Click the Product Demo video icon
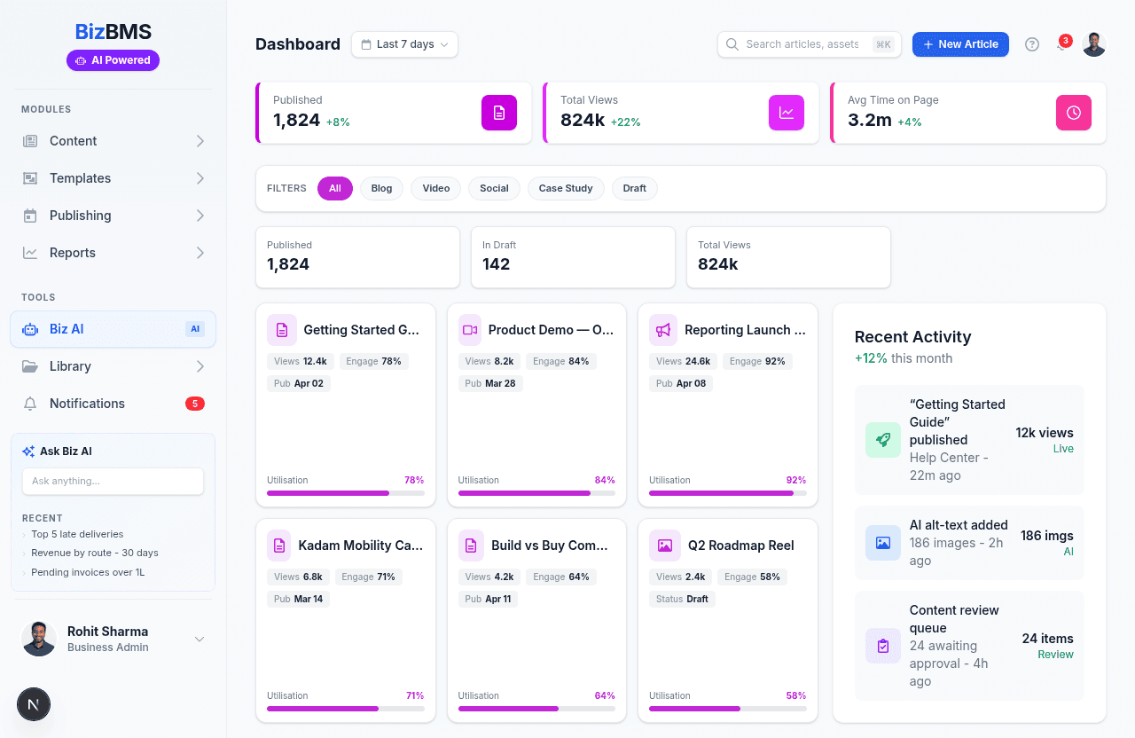 point(469,330)
